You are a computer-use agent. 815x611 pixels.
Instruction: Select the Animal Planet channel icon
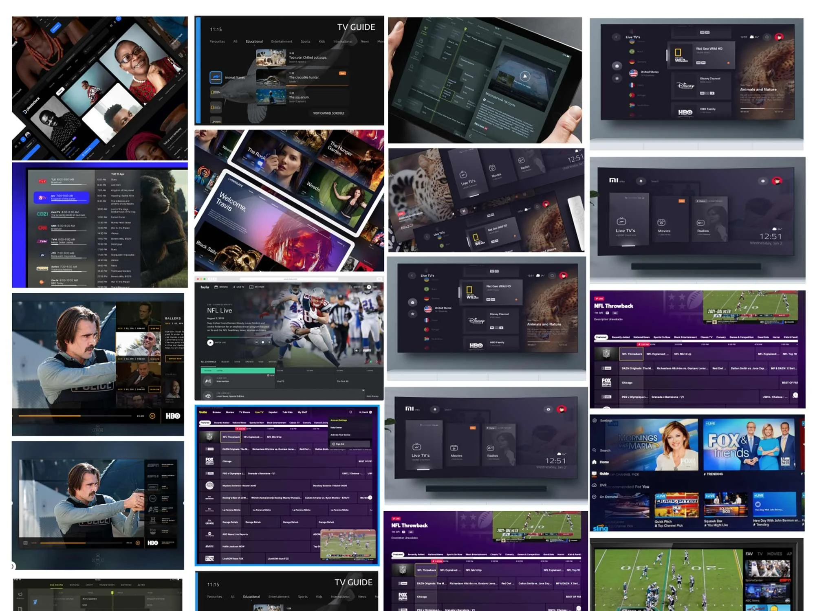tap(216, 77)
